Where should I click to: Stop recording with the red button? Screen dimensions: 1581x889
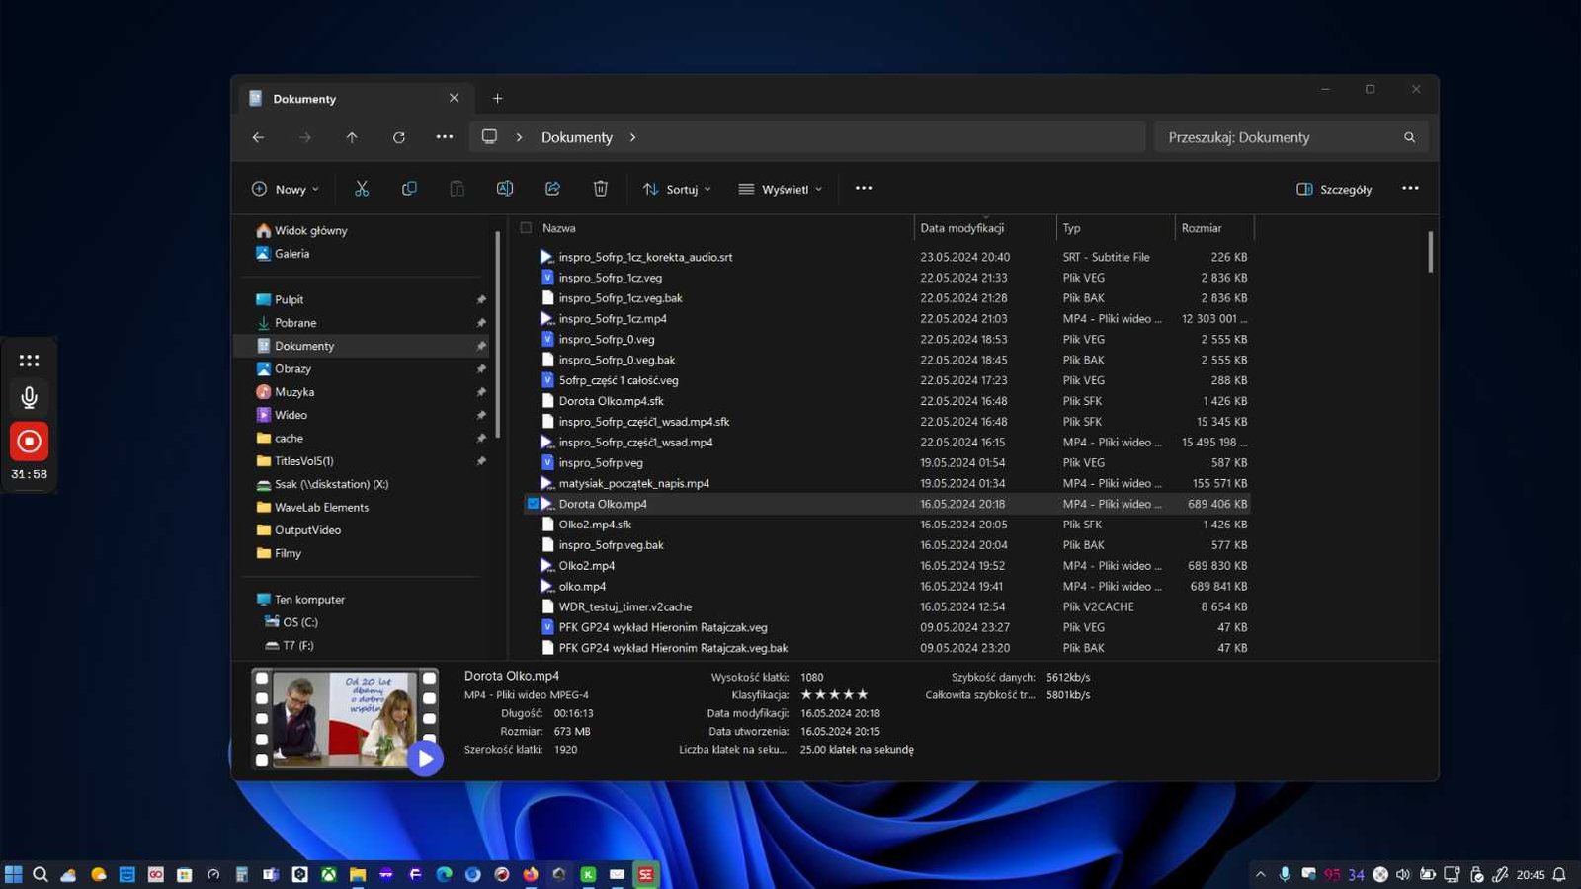pos(30,442)
